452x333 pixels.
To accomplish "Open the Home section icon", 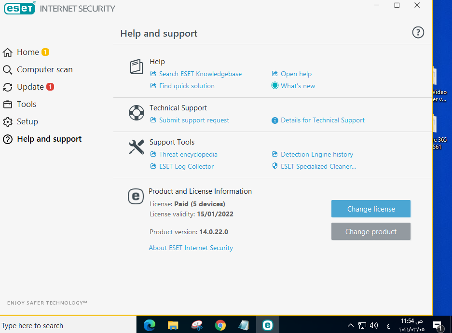I will [x=8, y=52].
